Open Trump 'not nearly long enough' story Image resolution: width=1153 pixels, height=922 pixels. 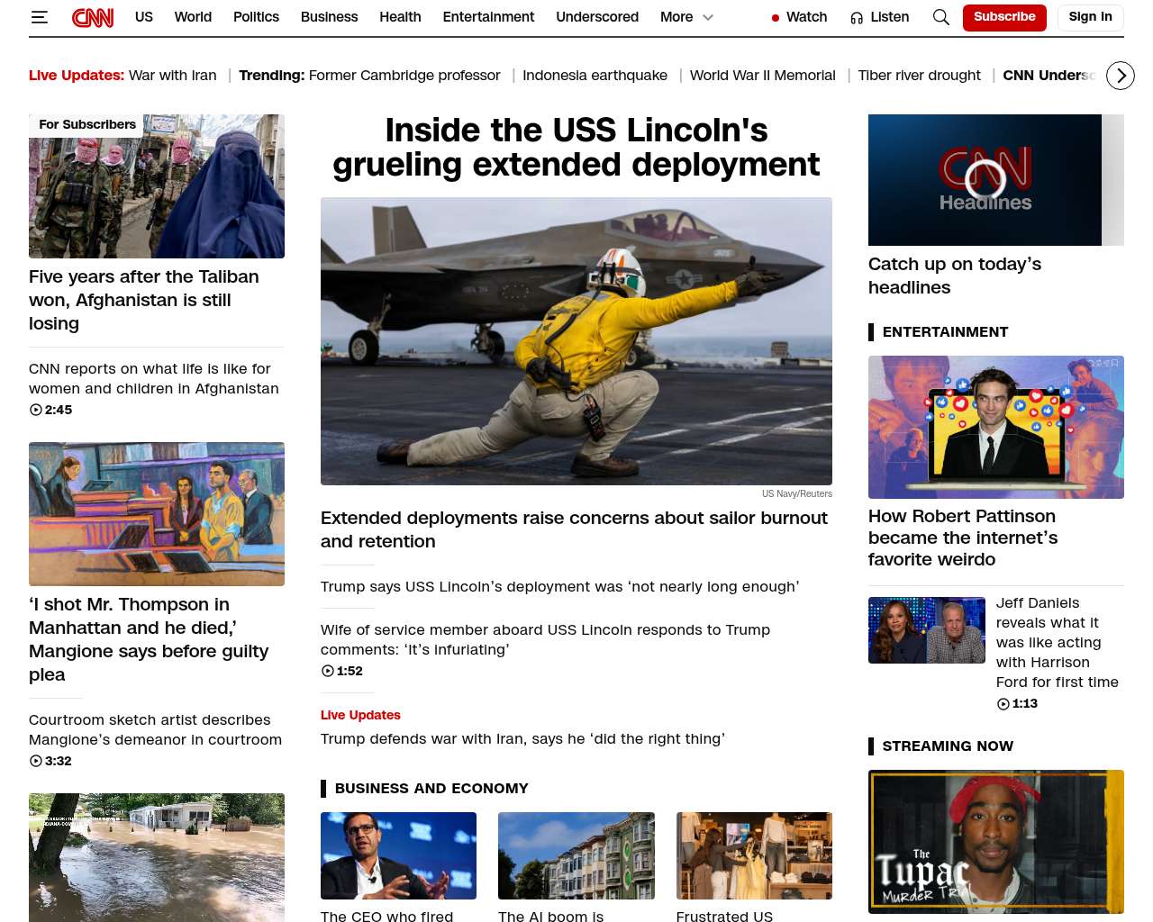[x=559, y=587]
